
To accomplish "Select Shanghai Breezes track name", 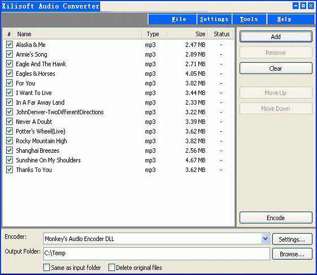I will pos(38,151).
